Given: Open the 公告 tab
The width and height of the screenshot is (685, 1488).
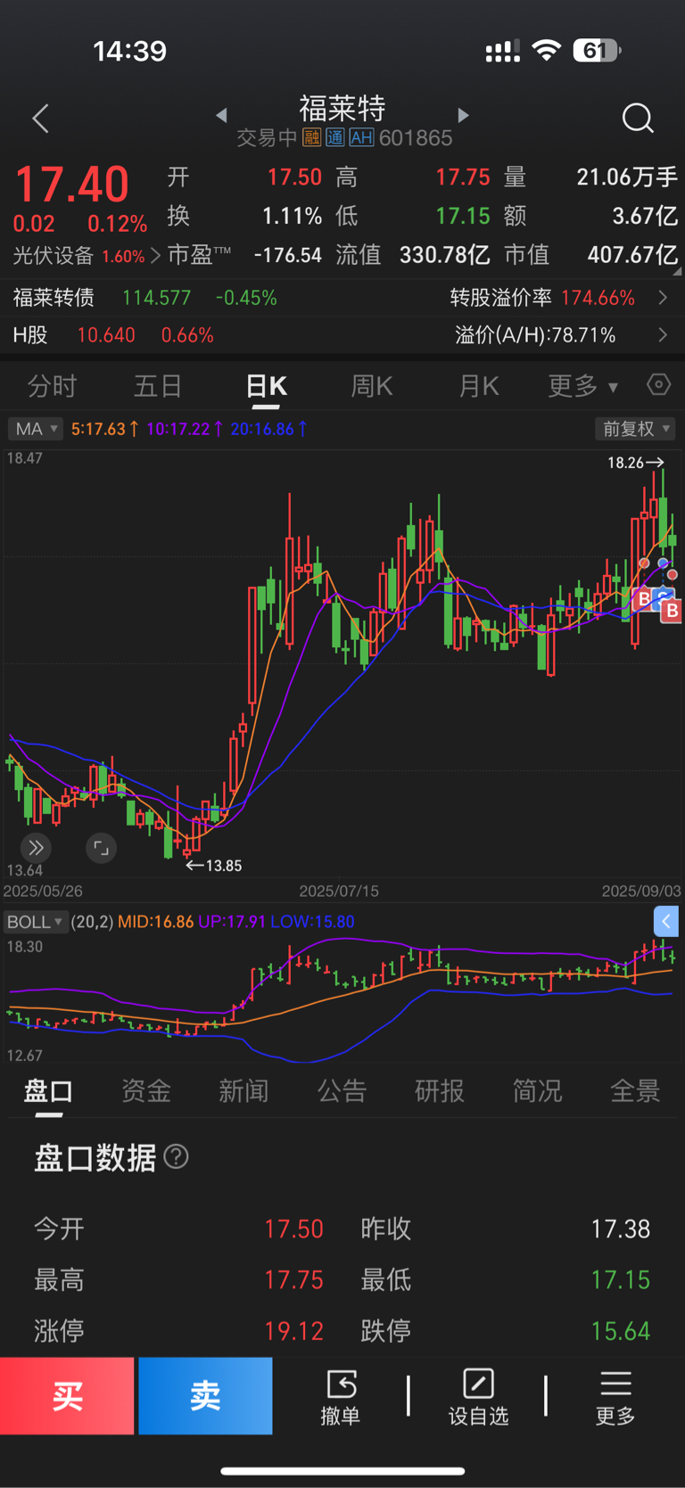Looking at the screenshot, I should (x=342, y=1090).
